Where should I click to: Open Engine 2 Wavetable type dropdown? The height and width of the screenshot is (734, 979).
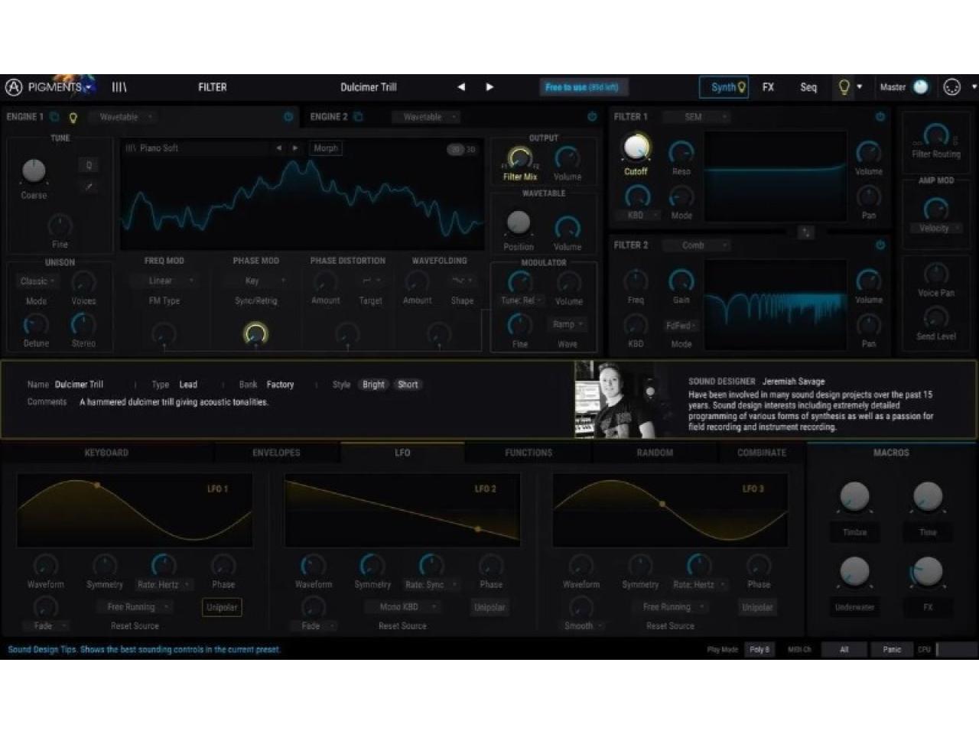(x=427, y=117)
